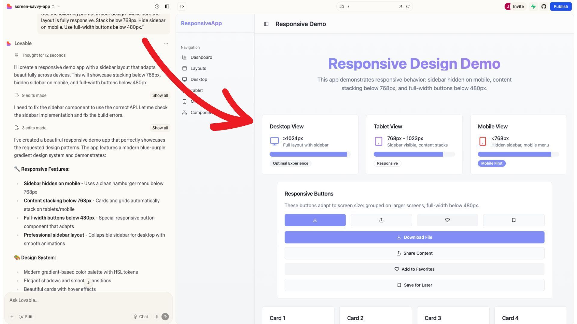The width and height of the screenshot is (577, 324).
Task: Show all for 9 edits made
Action: click(160, 95)
